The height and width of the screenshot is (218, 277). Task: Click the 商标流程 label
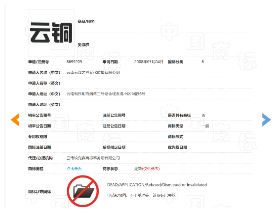pos(36,169)
